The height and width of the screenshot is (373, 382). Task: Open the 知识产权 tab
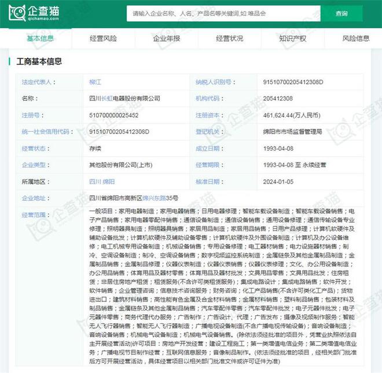point(293,38)
